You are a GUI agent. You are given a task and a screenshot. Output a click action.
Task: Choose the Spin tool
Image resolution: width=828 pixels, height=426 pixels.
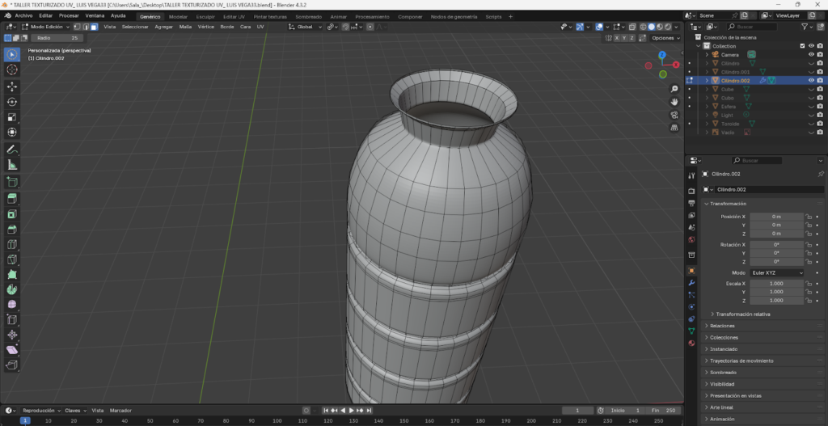(12, 290)
